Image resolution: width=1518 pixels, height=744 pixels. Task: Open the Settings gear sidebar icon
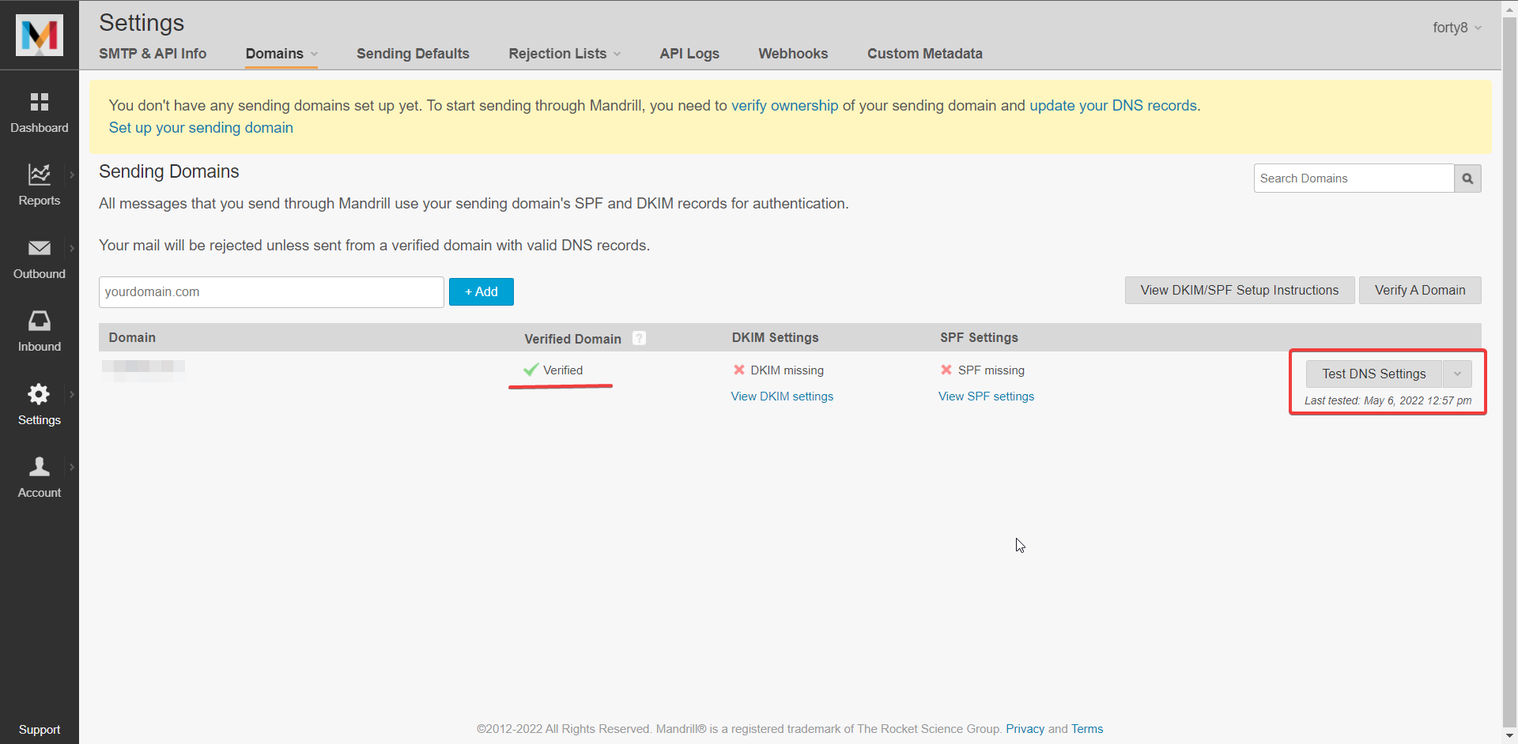tap(40, 393)
